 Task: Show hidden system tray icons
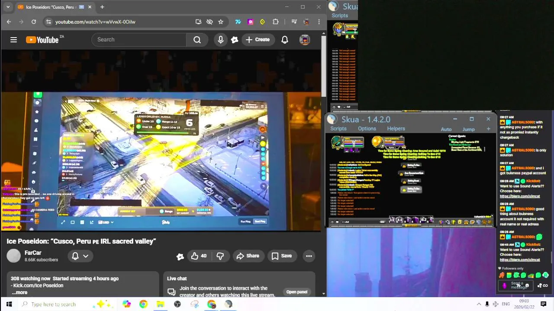point(479,304)
